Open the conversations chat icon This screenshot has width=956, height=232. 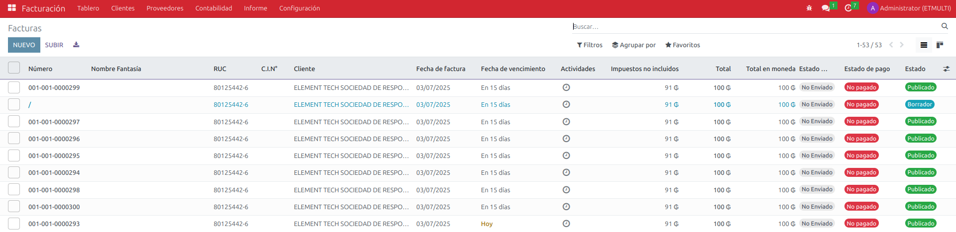tap(826, 8)
